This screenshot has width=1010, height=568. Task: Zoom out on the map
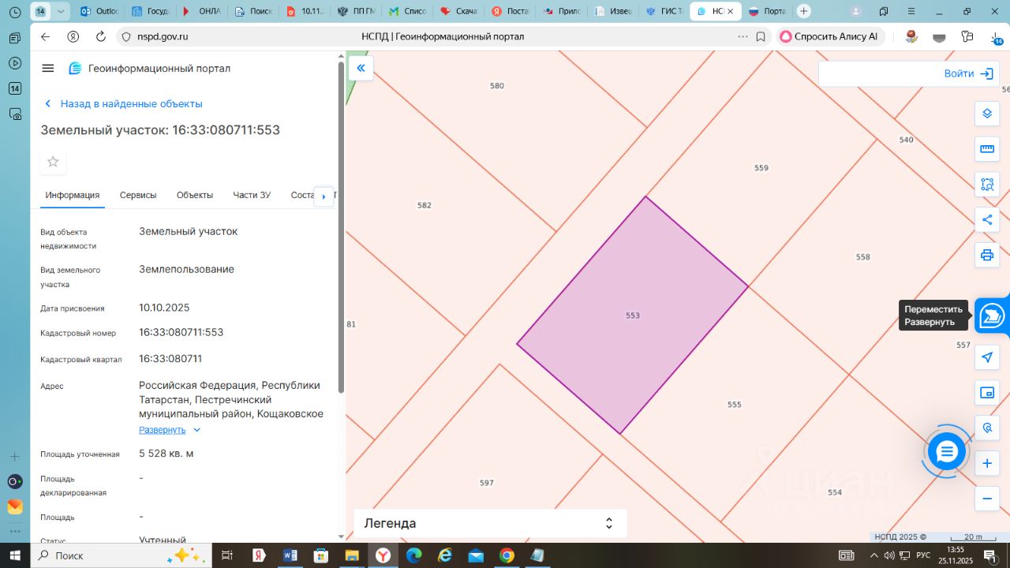coord(987,499)
